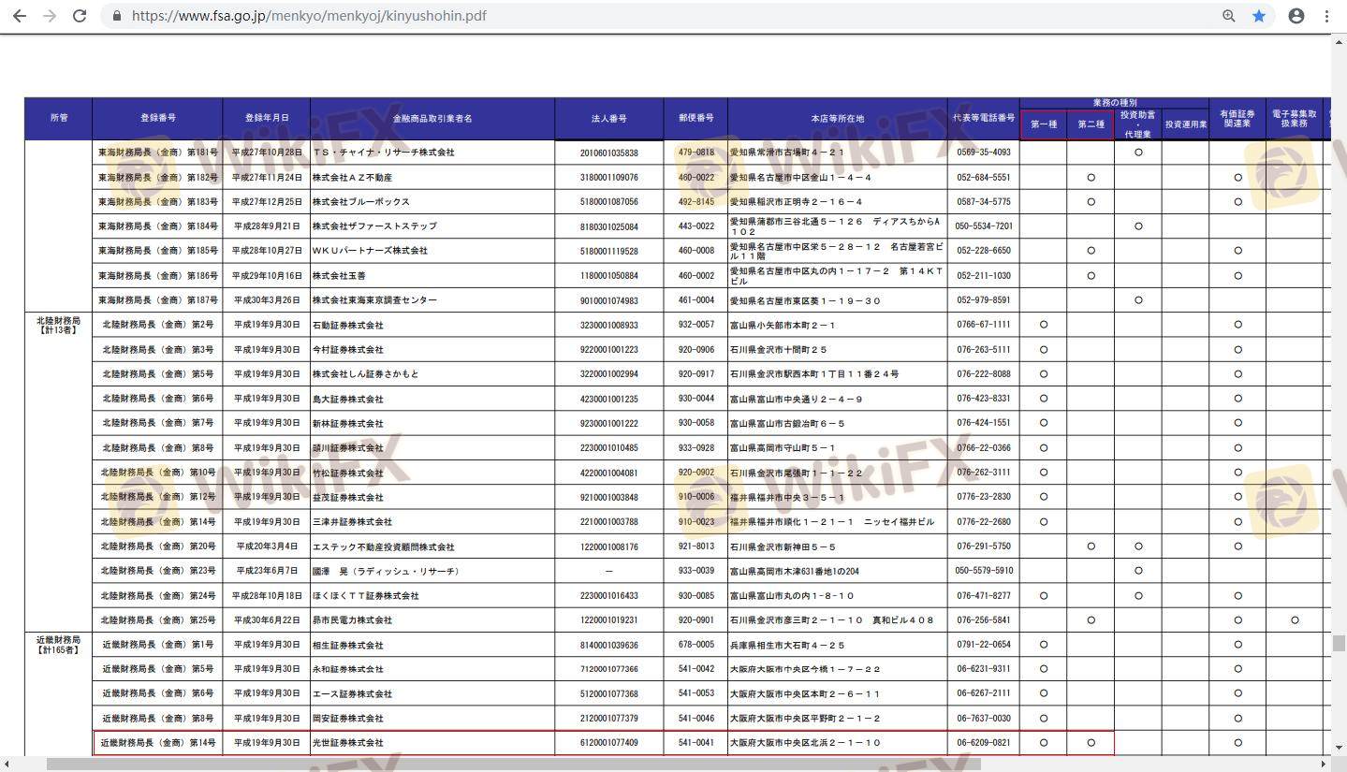
Task: Click the browser forward arrow
Action: [x=50, y=16]
